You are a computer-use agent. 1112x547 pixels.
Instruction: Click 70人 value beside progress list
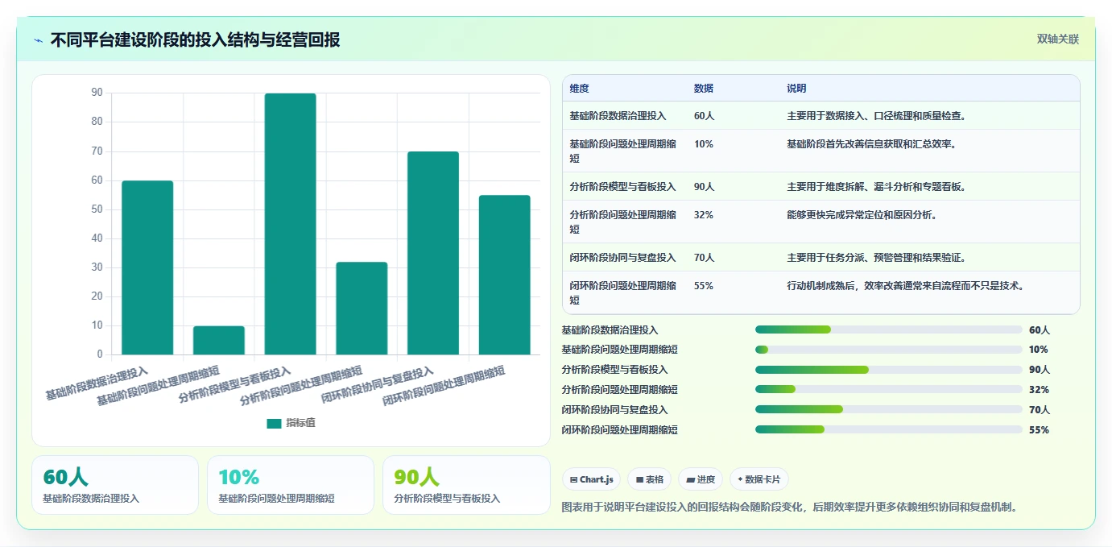point(1040,410)
